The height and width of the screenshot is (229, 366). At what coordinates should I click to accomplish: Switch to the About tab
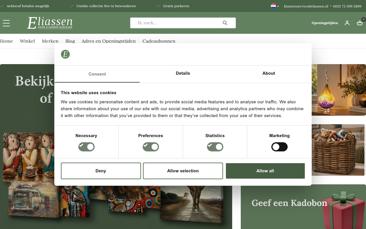tap(269, 73)
